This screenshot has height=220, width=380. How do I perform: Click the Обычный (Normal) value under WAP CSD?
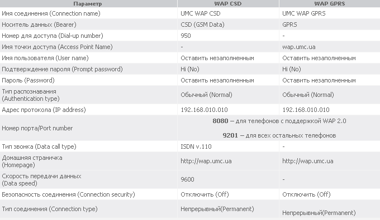click(x=206, y=95)
